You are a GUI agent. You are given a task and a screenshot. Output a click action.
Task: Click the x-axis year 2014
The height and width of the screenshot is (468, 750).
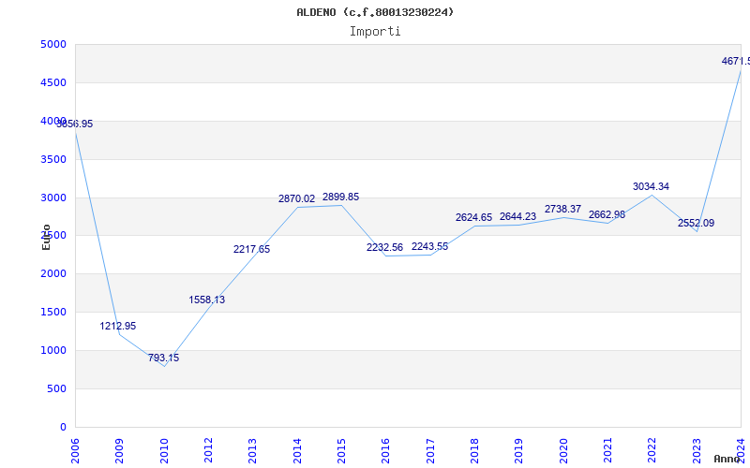(x=297, y=451)
